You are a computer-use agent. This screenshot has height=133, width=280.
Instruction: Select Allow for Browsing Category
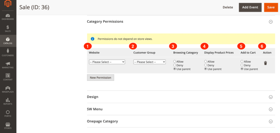click(175, 61)
